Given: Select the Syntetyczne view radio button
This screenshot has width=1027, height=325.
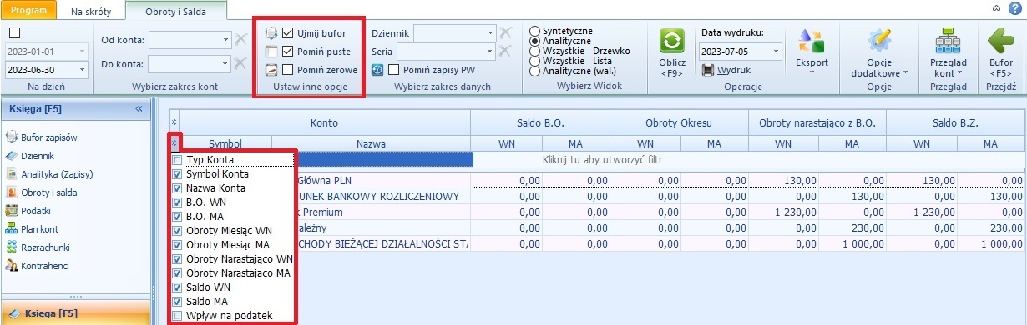Looking at the screenshot, I should [534, 31].
